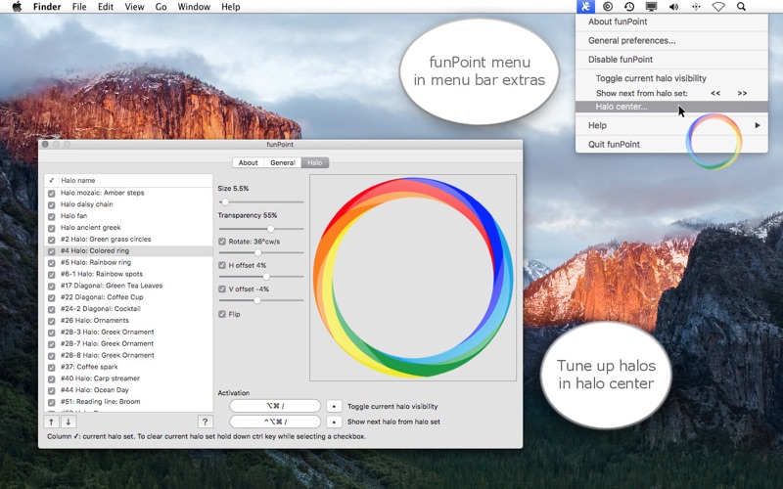Select #51: Reading line: Broom row
The height and width of the screenshot is (489, 783).
[x=128, y=402]
